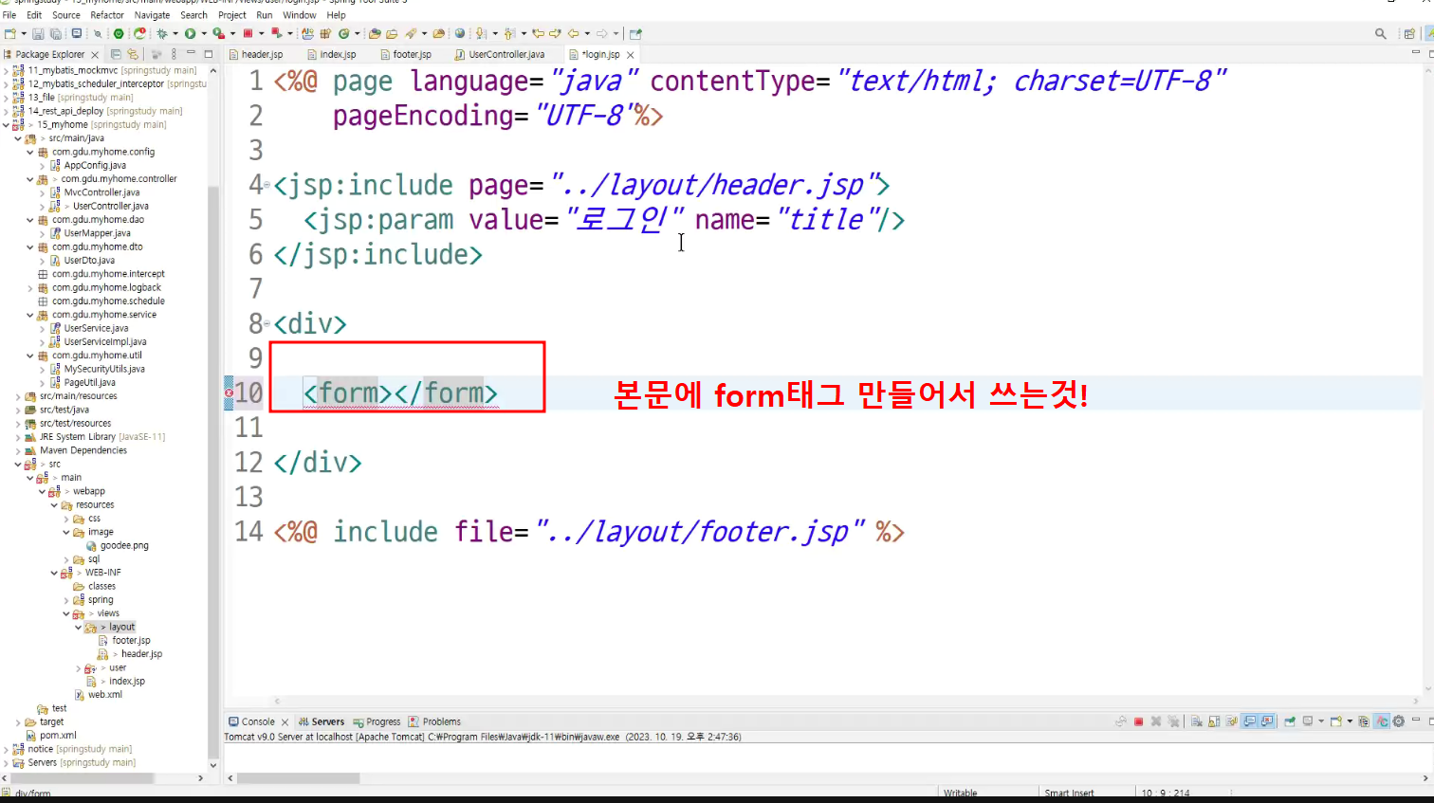Open the web browser globe icon
The image size is (1434, 803).
460,34
